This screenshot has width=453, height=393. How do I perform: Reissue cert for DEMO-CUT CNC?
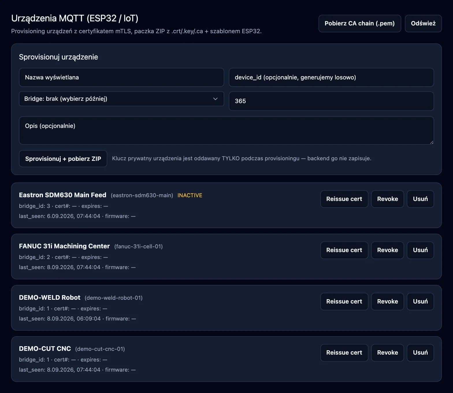tap(344, 353)
